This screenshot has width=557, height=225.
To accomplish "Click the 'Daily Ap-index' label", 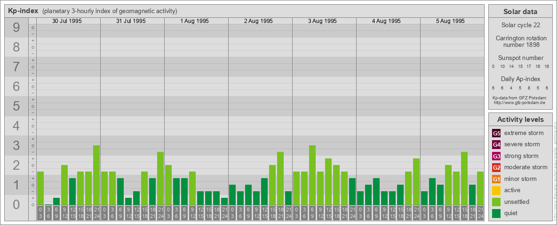I will [521, 79].
